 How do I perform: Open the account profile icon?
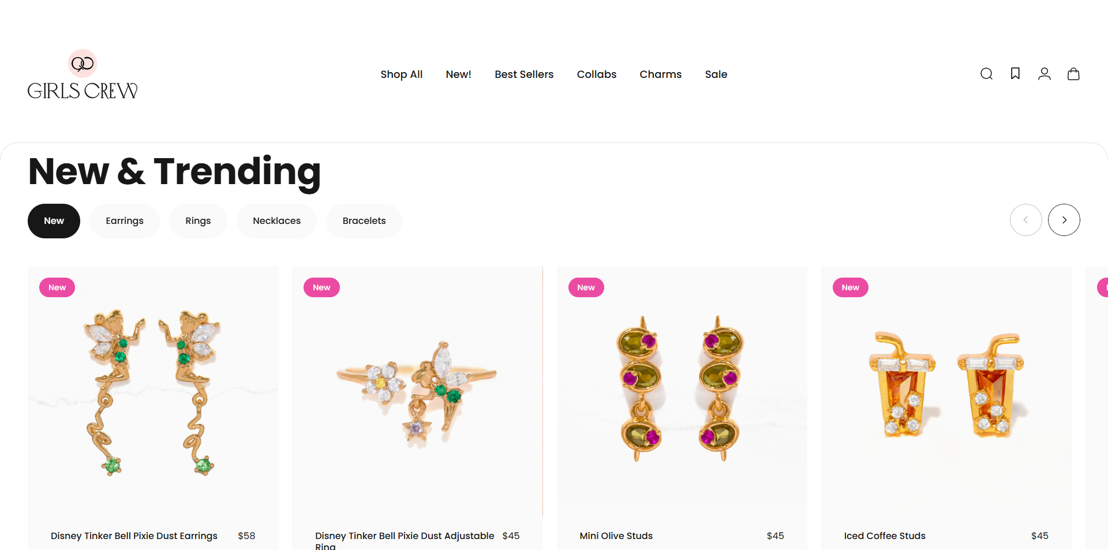coord(1045,74)
